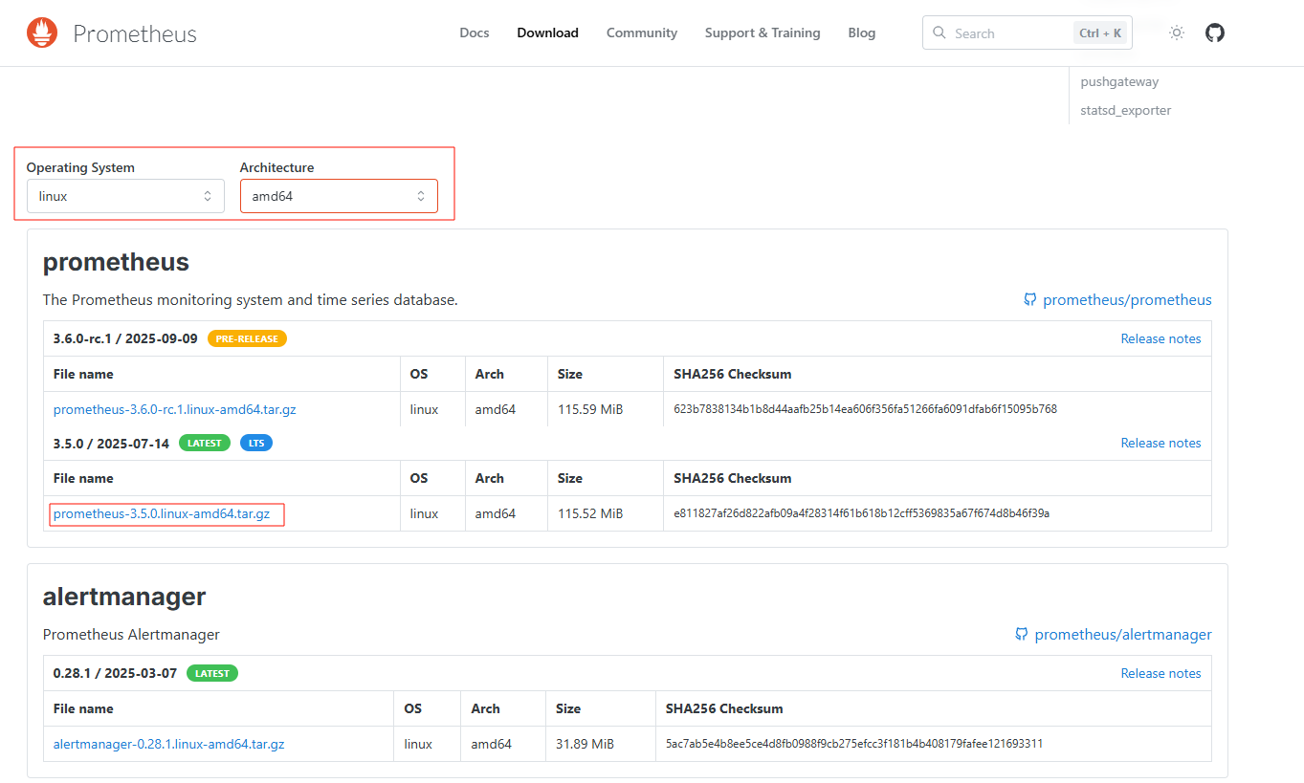This screenshot has height=783, width=1304.
Task: Focus the Search input field
Action: click(x=1028, y=33)
